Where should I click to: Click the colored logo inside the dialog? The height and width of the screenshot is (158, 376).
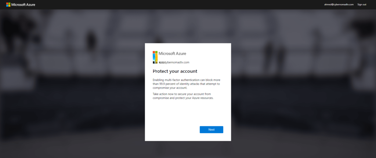[x=155, y=57]
